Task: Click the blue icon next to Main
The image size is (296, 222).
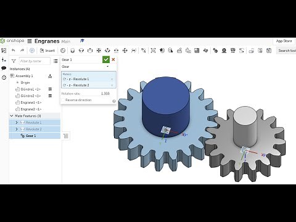Action: pyautogui.click(x=82, y=41)
